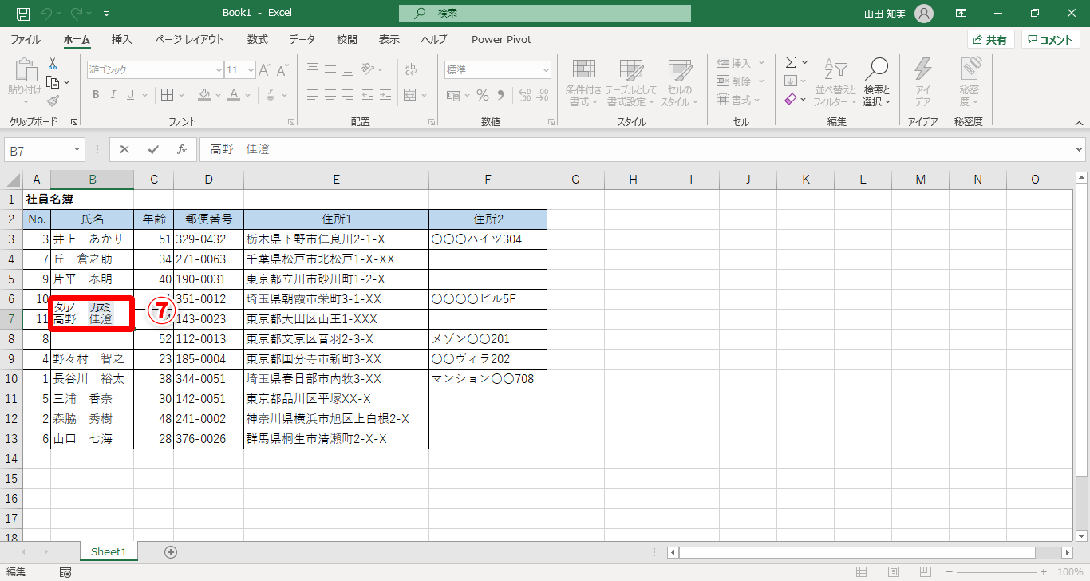The image size is (1090, 581).
Task: Switch to the 数式 tab
Action: coord(257,39)
